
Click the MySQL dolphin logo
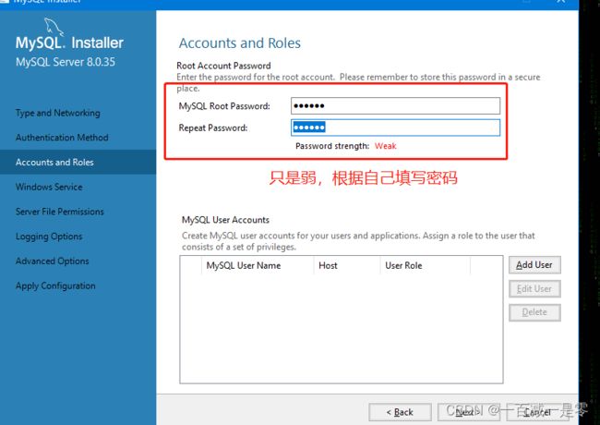54,26
